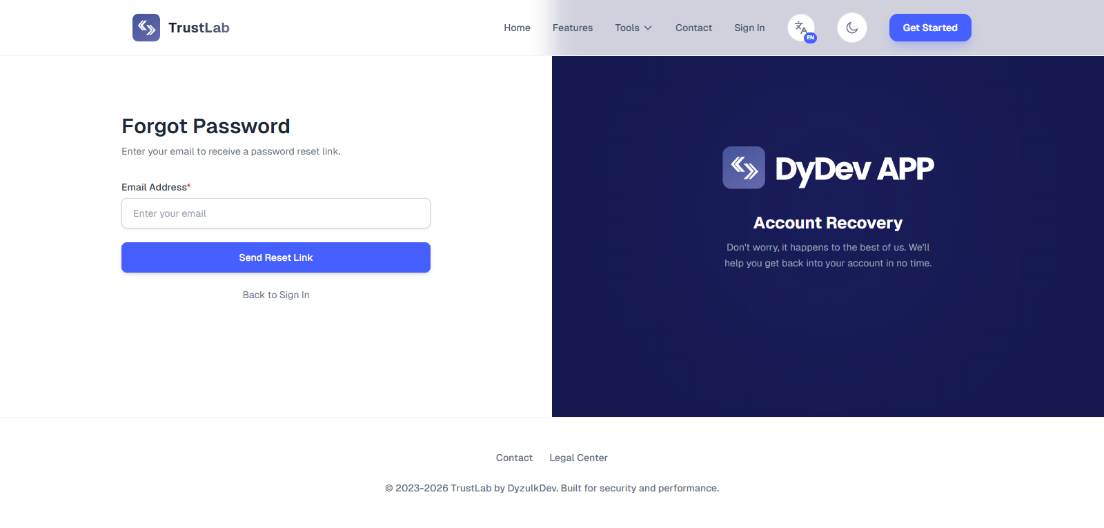The width and height of the screenshot is (1104, 528).
Task: Click the EN language badge
Action: [x=811, y=38]
